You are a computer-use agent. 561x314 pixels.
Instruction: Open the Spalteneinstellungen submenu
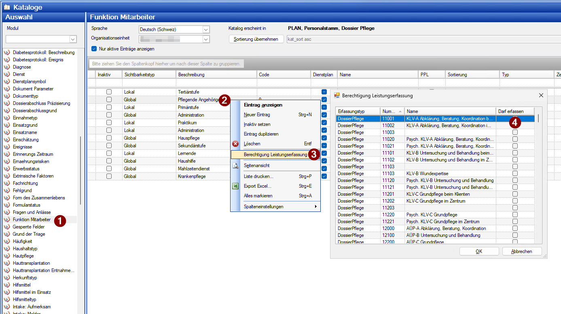(275, 207)
